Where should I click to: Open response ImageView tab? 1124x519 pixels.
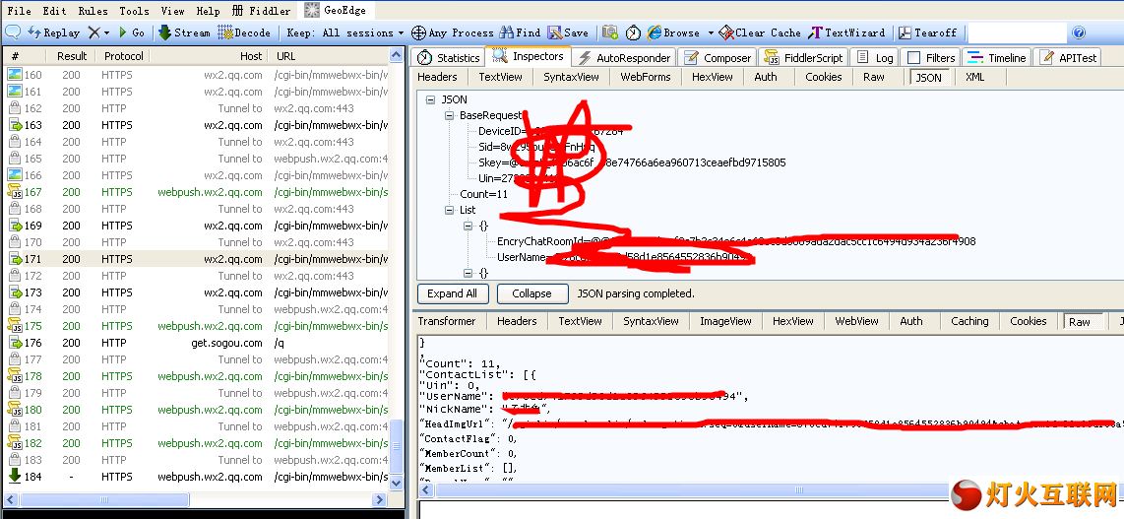pyautogui.click(x=725, y=321)
